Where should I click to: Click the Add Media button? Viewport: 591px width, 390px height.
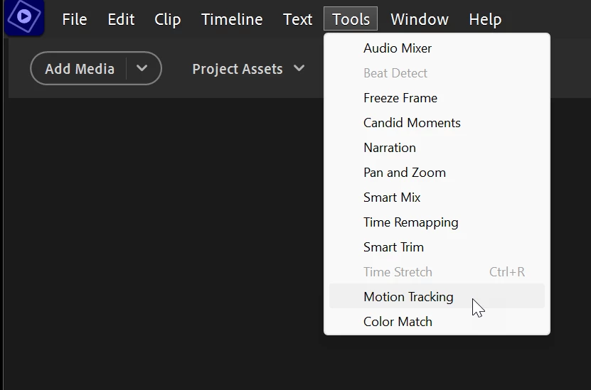(79, 69)
